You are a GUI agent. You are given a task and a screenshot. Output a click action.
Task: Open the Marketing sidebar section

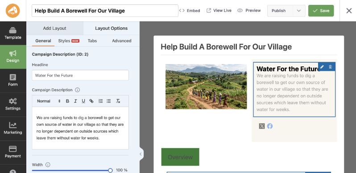tap(13, 129)
